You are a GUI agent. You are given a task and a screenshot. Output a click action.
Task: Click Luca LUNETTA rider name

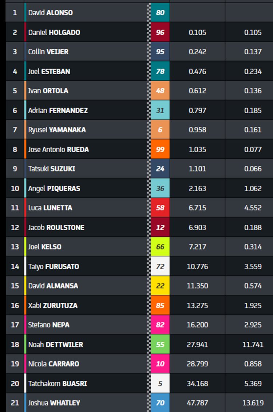pyautogui.click(x=50, y=208)
